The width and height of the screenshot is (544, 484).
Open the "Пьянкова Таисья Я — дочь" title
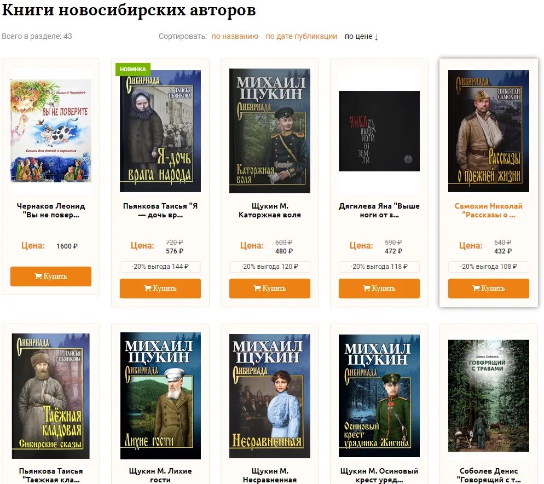coord(160,210)
